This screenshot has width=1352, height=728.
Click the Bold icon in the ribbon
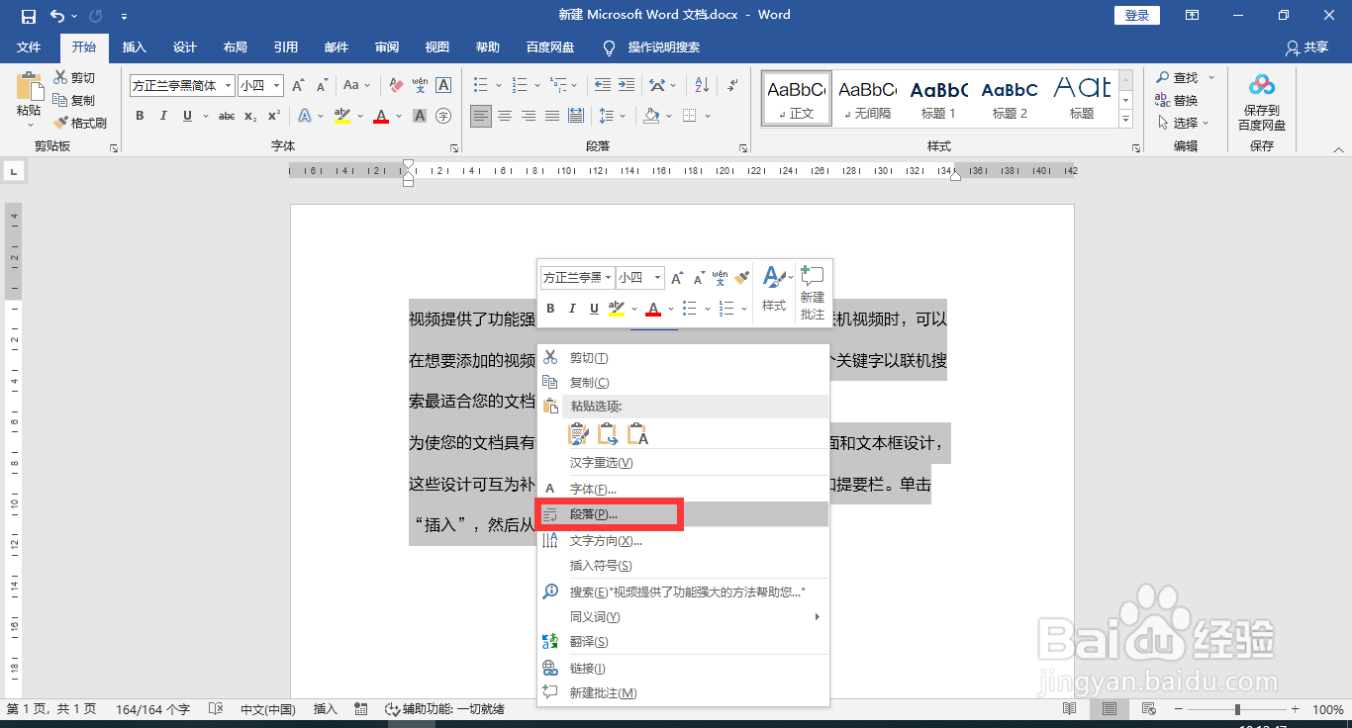[x=140, y=116]
